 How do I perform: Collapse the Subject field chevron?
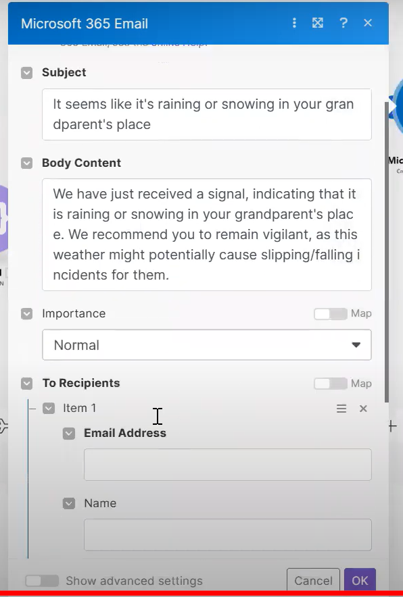[26, 72]
